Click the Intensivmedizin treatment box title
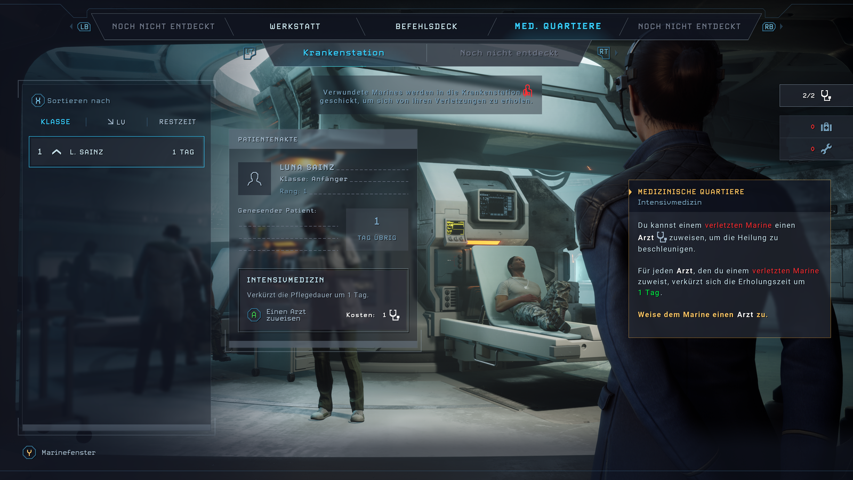The width and height of the screenshot is (853, 480). (x=285, y=280)
